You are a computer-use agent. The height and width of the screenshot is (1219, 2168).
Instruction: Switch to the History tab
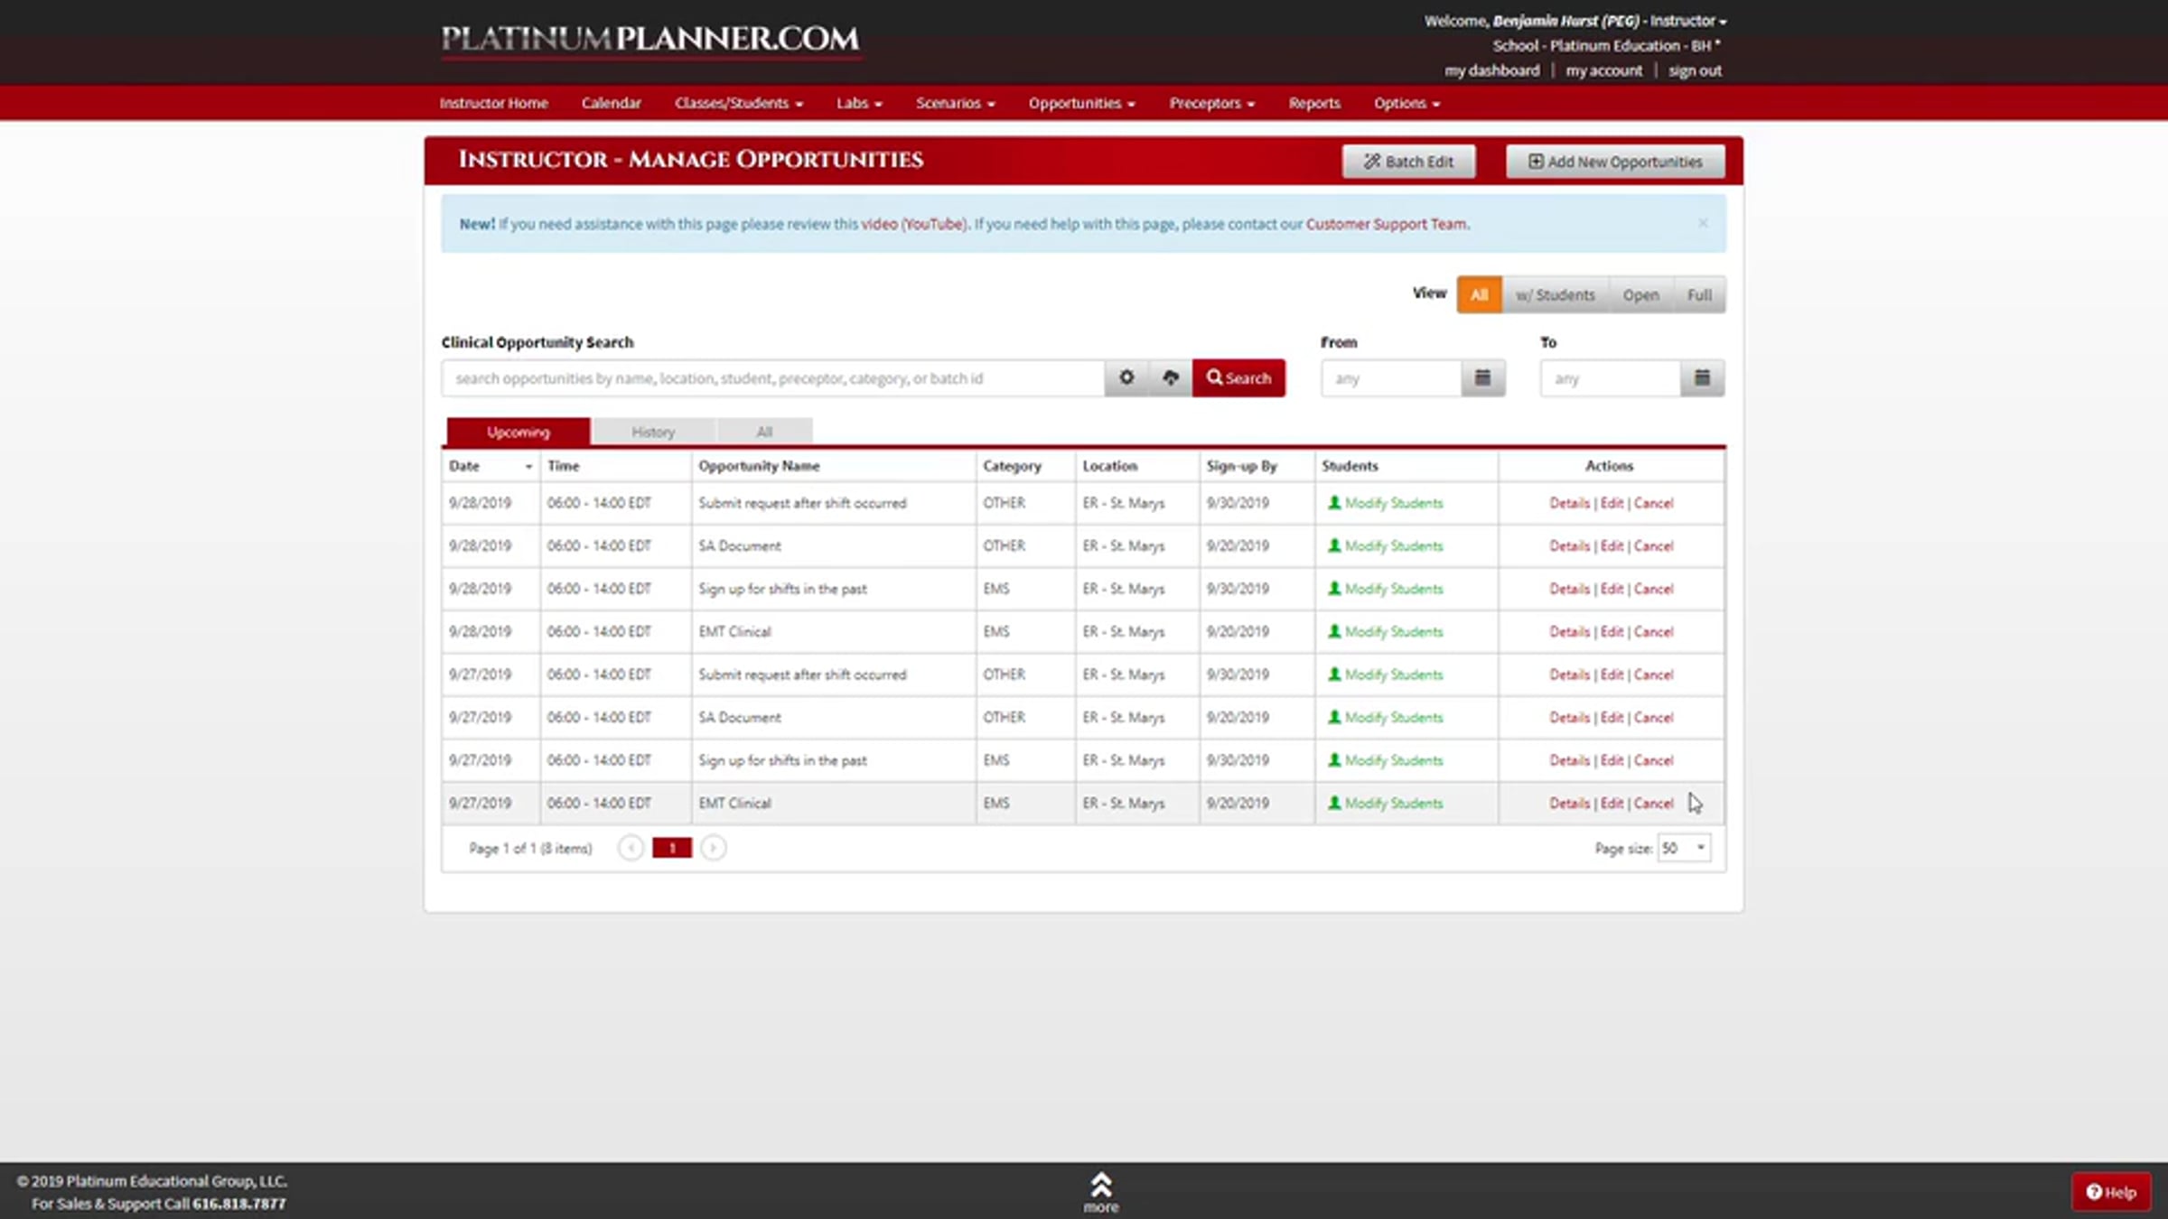pos(652,432)
